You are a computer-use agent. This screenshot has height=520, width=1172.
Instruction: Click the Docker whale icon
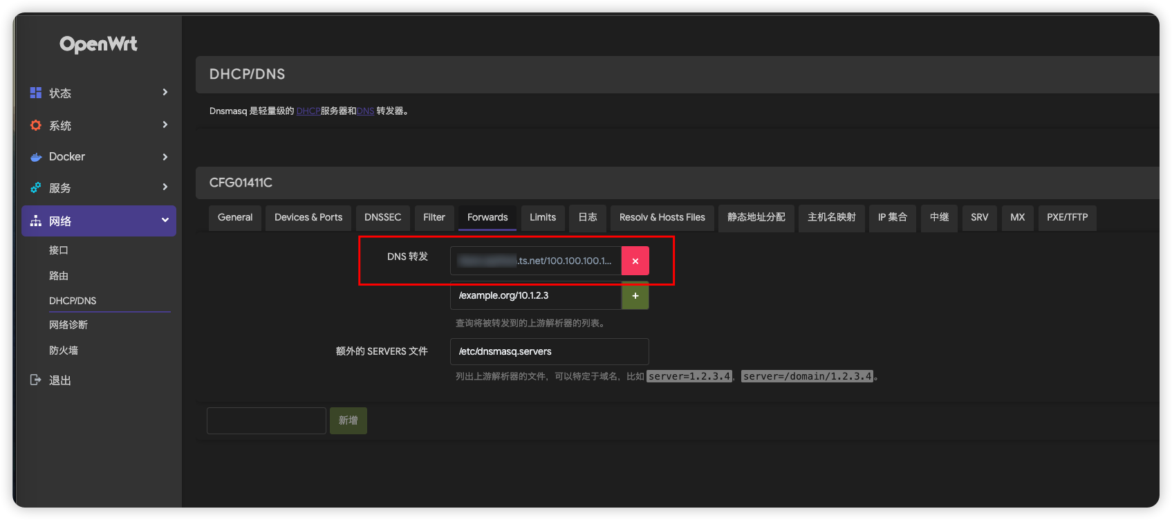[x=36, y=157]
